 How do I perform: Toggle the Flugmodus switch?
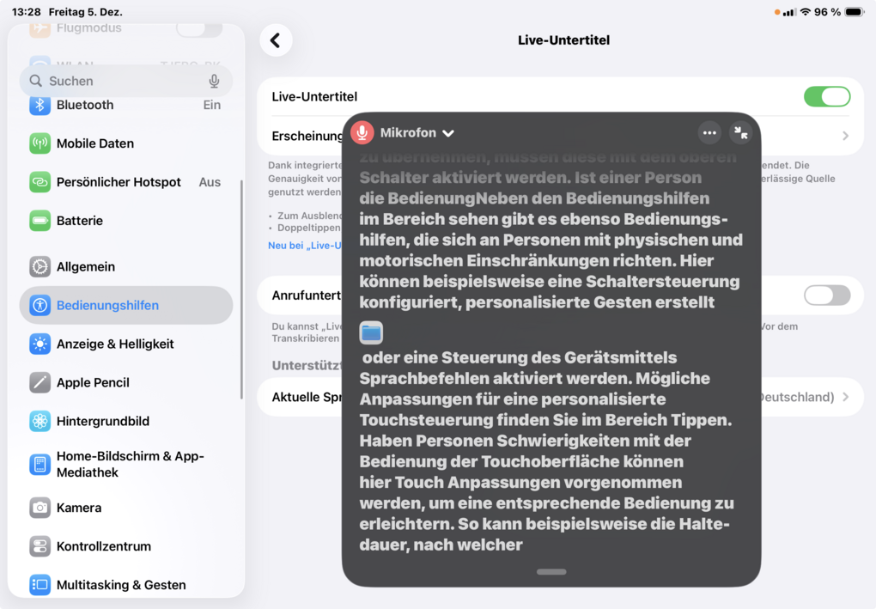(198, 28)
